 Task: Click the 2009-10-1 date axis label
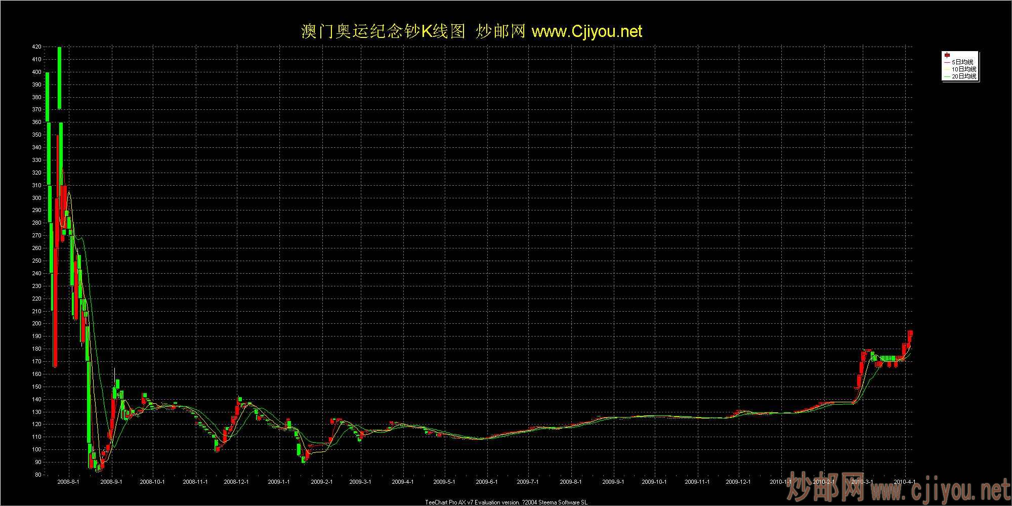(x=655, y=482)
